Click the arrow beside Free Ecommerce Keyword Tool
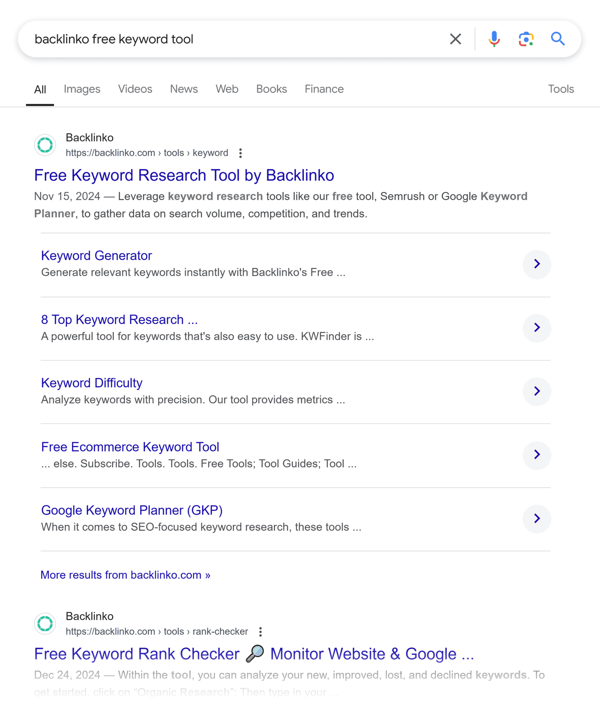This screenshot has height=712, width=600. 537,455
